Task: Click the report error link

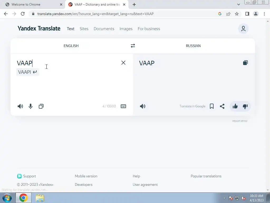Action: (240, 121)
